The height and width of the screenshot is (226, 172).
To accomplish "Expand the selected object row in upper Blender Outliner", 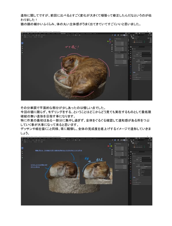I will 133,42.
